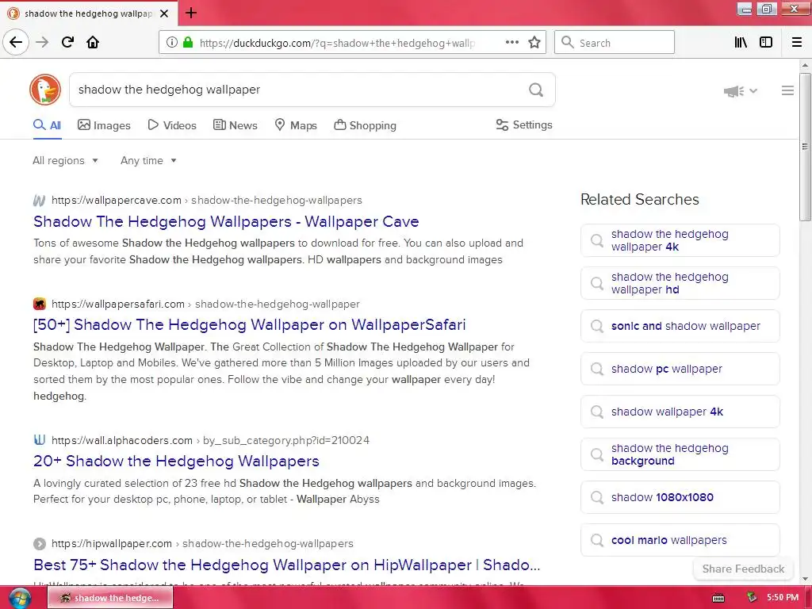Search related: shadow wallpaper 4k

click(680, 412)
